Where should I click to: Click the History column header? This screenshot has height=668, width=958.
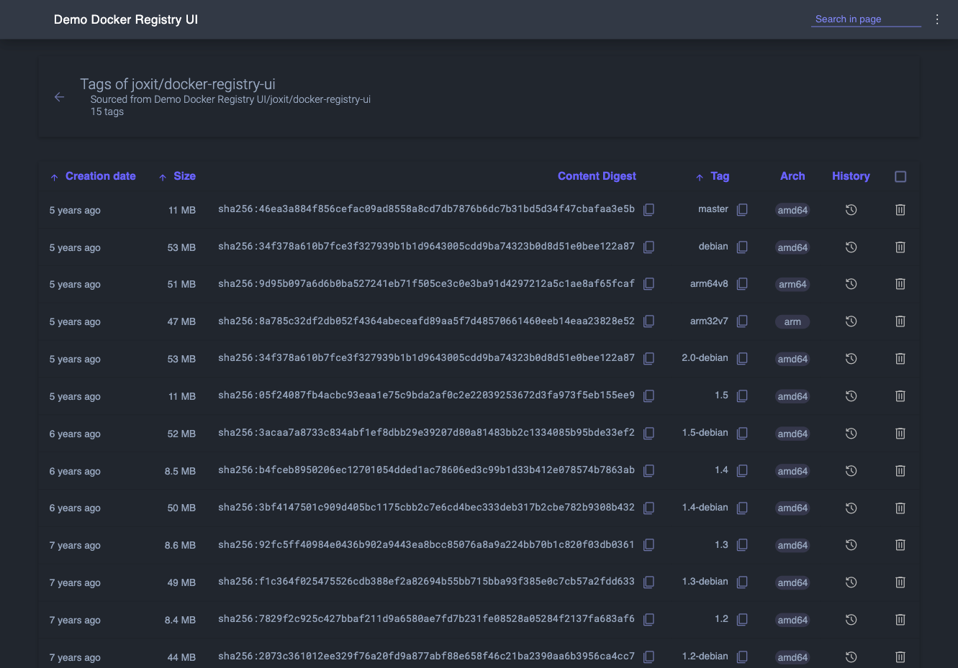pos(851,176)
